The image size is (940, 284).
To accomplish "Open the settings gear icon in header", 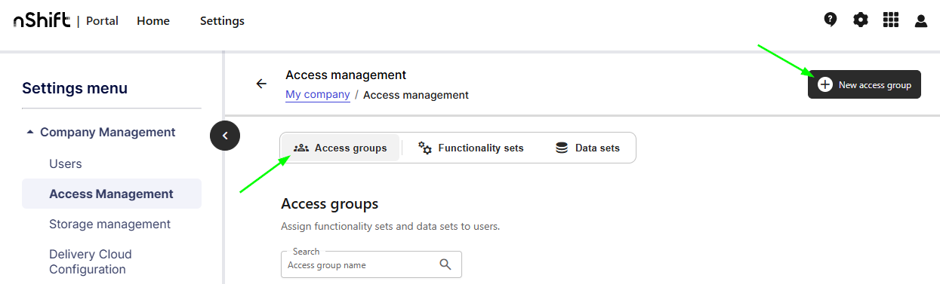I will 861,20.
